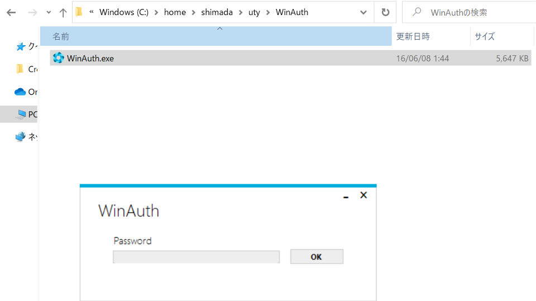Open the recent locations dropdown arrow
This screenshot has width=536, height=301.
[x=49, y=13]
